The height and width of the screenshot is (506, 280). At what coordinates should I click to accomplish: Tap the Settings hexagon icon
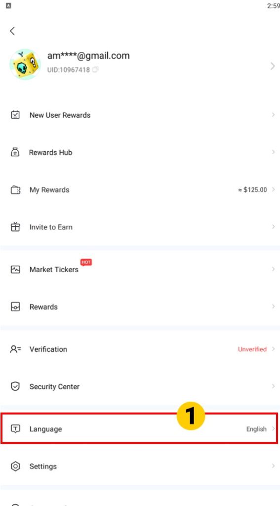click(x=15, y=466)
